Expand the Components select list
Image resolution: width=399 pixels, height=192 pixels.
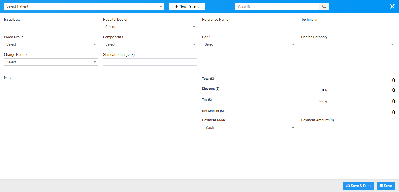[150, 44]
